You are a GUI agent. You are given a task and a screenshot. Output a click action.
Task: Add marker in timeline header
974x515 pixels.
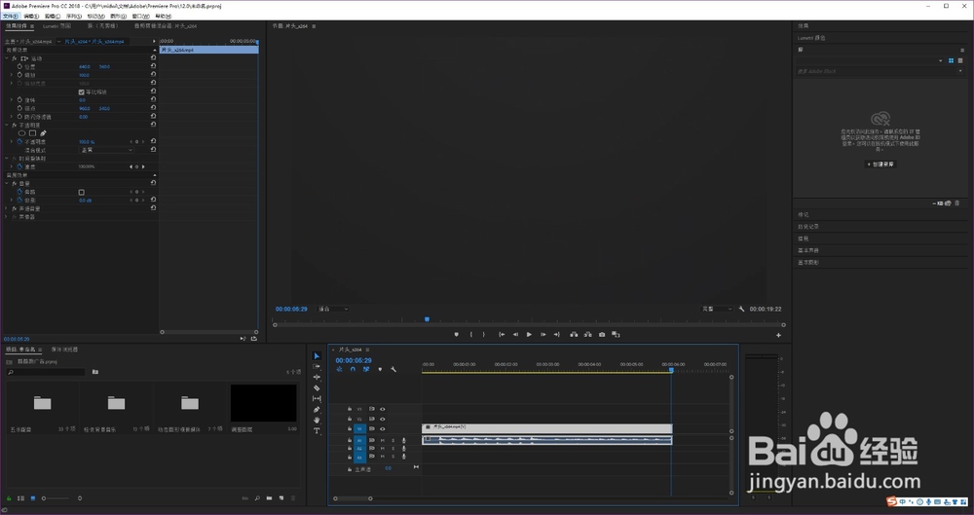(x=380, y=369)
